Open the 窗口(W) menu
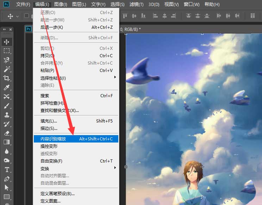Screen dimensions: 262x205 click(x=192, y=4)
